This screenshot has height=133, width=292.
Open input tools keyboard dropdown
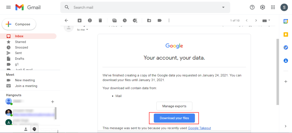click(x=266, y=21)
